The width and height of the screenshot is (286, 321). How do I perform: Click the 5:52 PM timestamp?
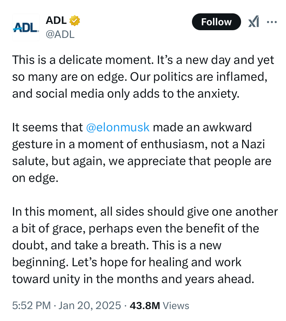point(32,306)
